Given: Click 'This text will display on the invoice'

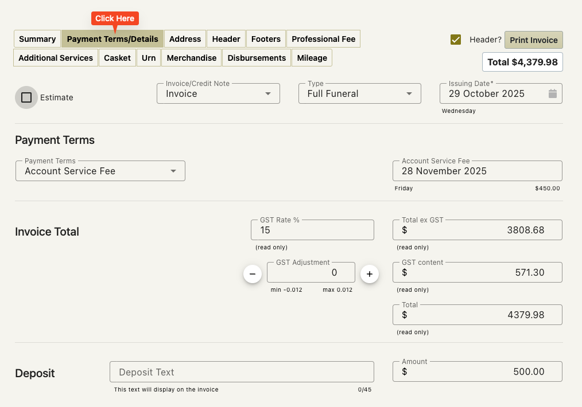Looking at the screenshot, I should click(x=166, y=390).
